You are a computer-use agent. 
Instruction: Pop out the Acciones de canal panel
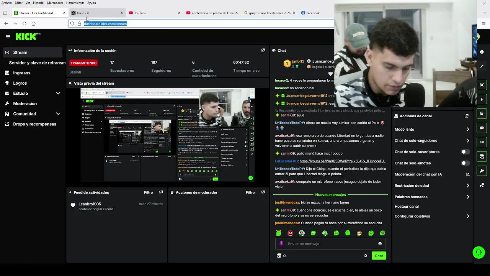click(466, 116)
